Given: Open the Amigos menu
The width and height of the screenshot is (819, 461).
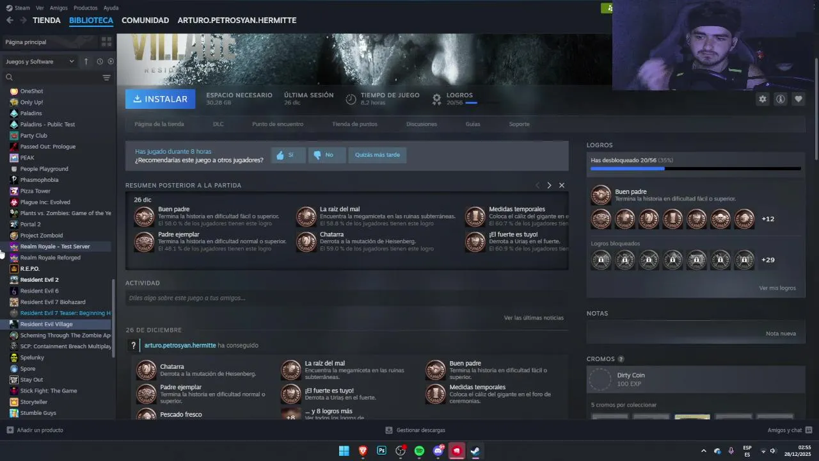Looking at the screenshot, I should 59,8.
